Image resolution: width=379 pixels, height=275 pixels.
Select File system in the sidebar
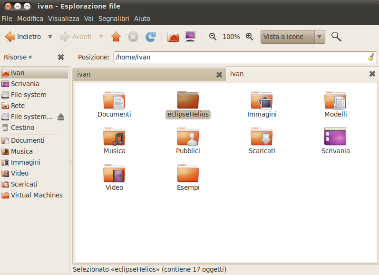coord(34,95)
